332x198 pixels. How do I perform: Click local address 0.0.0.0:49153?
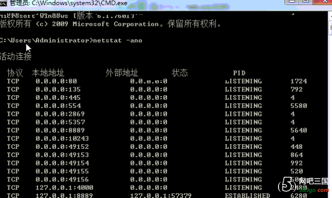click(62, 155)
